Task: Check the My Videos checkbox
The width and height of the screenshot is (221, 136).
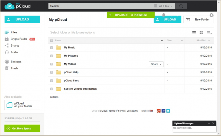Action: coord(52,64)
